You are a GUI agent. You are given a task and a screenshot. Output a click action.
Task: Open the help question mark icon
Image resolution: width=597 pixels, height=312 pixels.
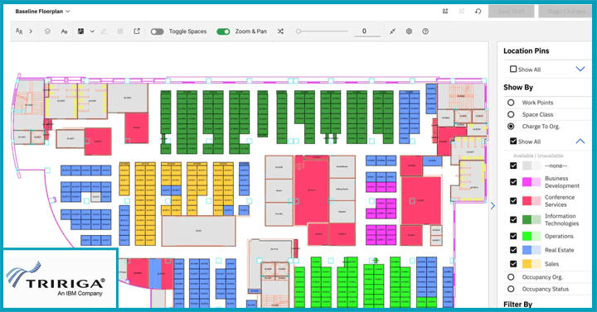click(x=425, y=31)
